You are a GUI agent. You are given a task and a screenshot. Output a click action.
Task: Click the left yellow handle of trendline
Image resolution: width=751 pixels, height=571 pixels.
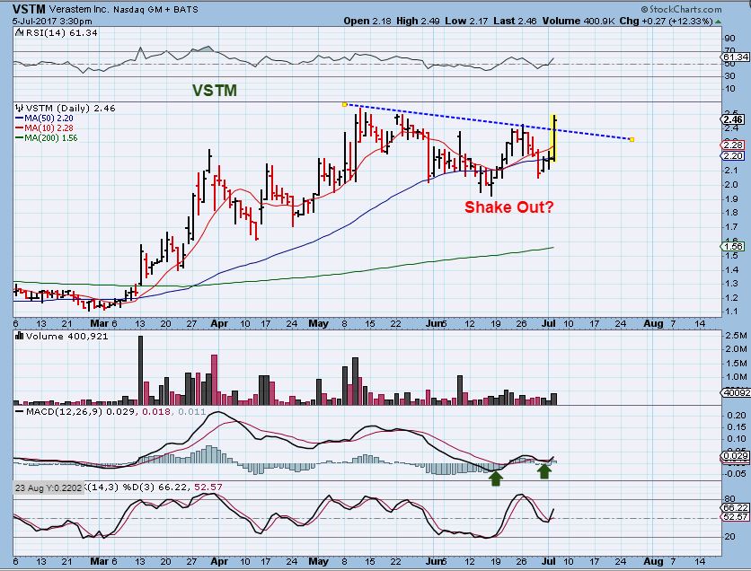tap(344, 104)
